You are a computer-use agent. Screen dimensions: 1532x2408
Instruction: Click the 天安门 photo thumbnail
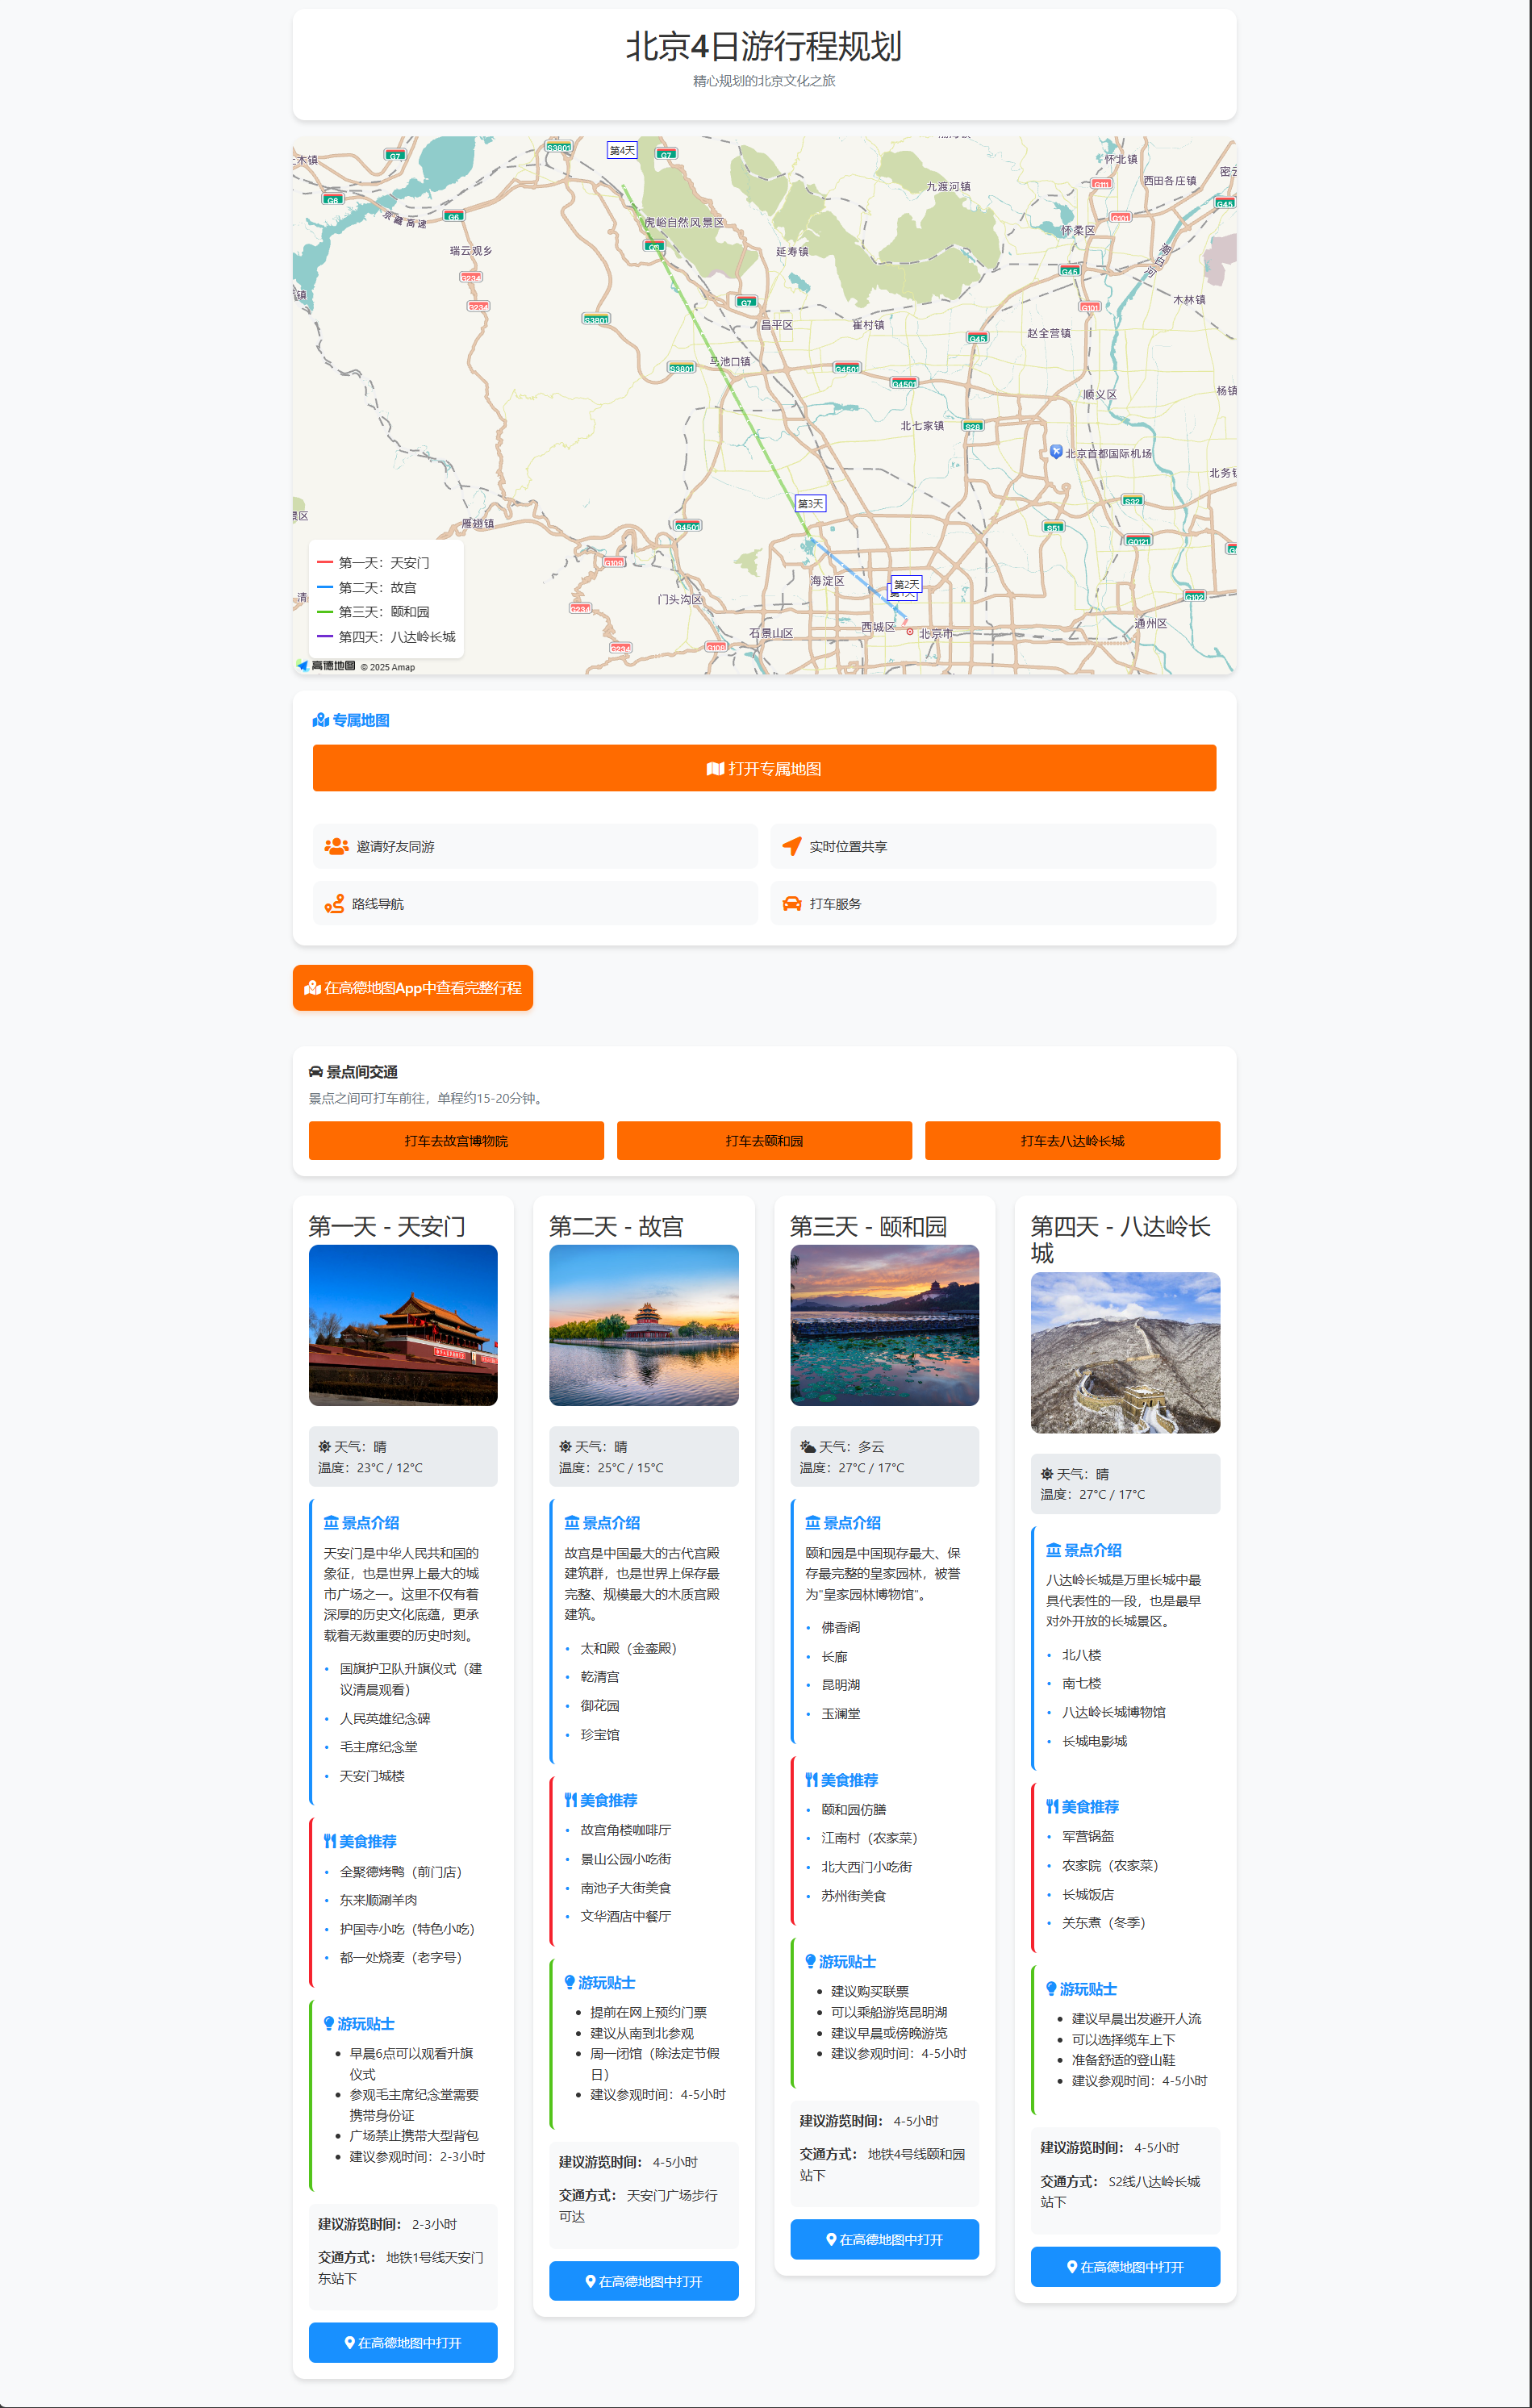point(403,1325)
